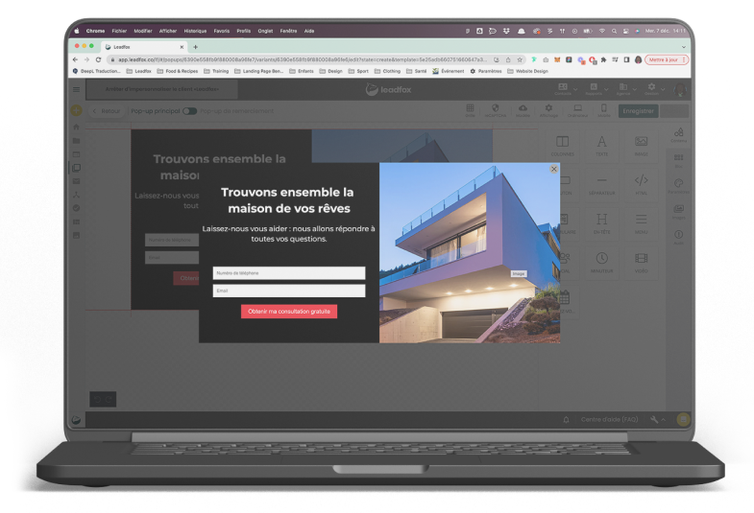Expand the Rapports dropdown

[x=596, y=89]
